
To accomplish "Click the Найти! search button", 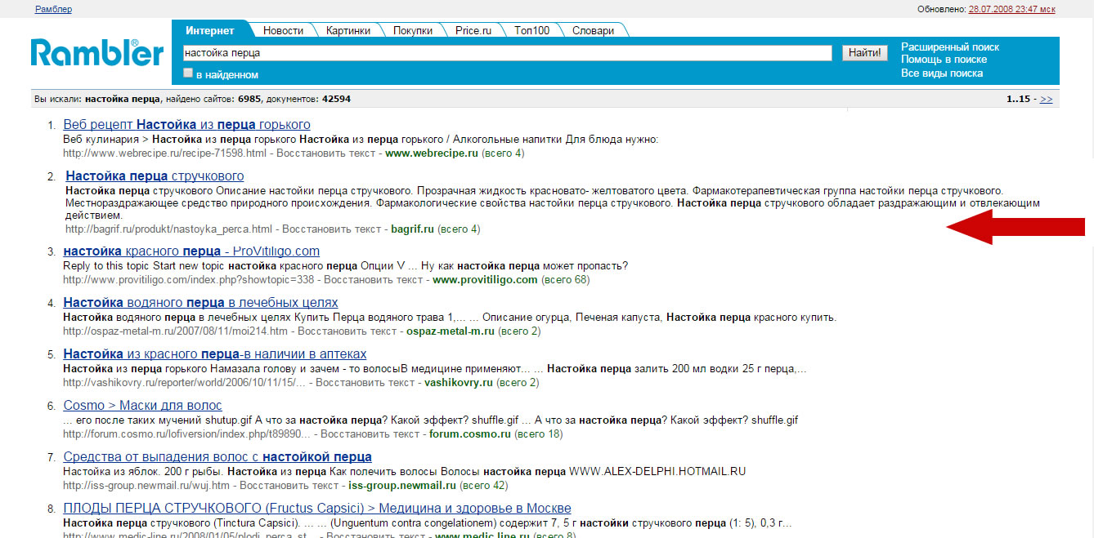I will [865, 53].
